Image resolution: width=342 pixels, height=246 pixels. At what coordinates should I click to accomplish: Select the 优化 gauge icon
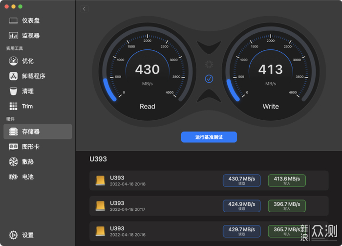pyautogui.click(x=13, y=61)
